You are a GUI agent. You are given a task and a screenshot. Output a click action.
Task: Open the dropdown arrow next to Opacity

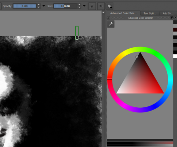[44, 6]
